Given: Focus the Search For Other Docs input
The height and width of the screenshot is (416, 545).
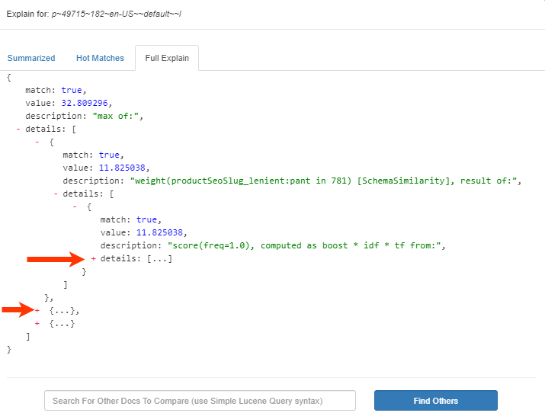Looking at the screenshot, I should pyautogui.click(x=200, y=401).
